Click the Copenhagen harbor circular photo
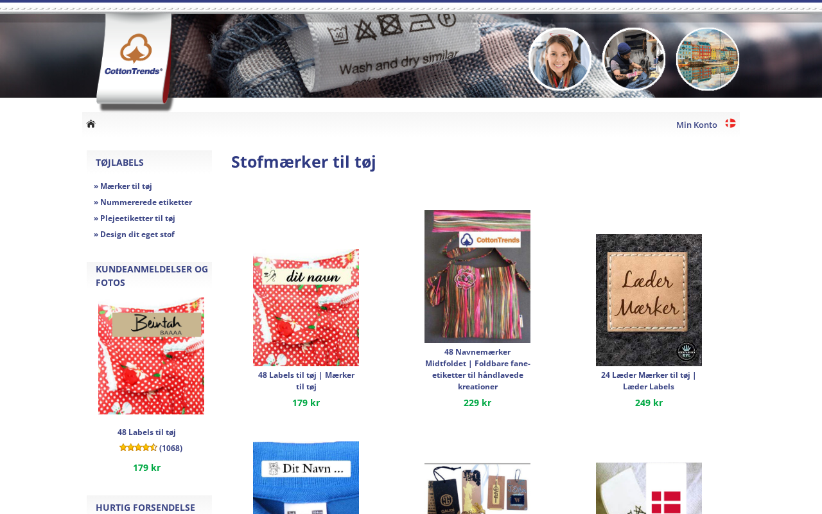Screen dimensions: 822x514 coord(708,59)
